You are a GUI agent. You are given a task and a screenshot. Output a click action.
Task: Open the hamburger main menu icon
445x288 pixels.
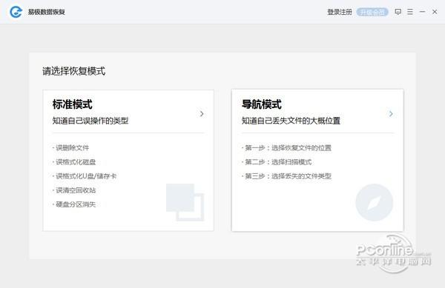410,12
